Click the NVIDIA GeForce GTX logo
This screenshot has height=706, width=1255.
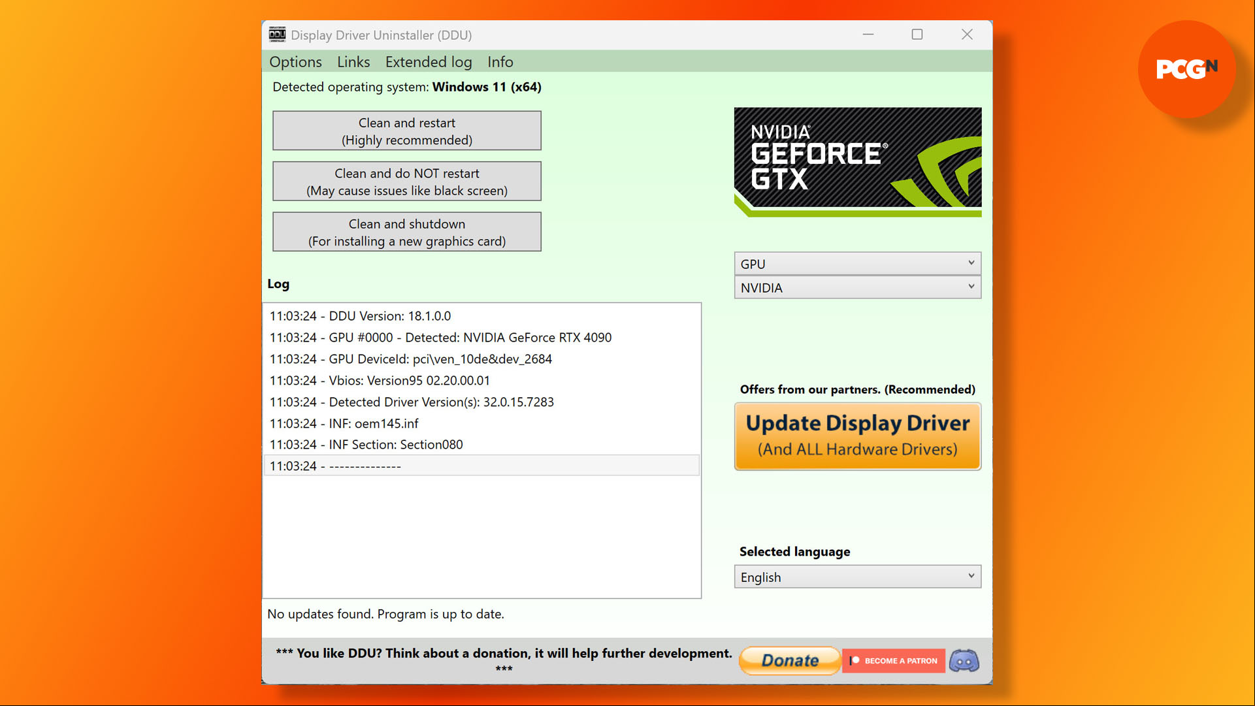(x=857, y=162)
